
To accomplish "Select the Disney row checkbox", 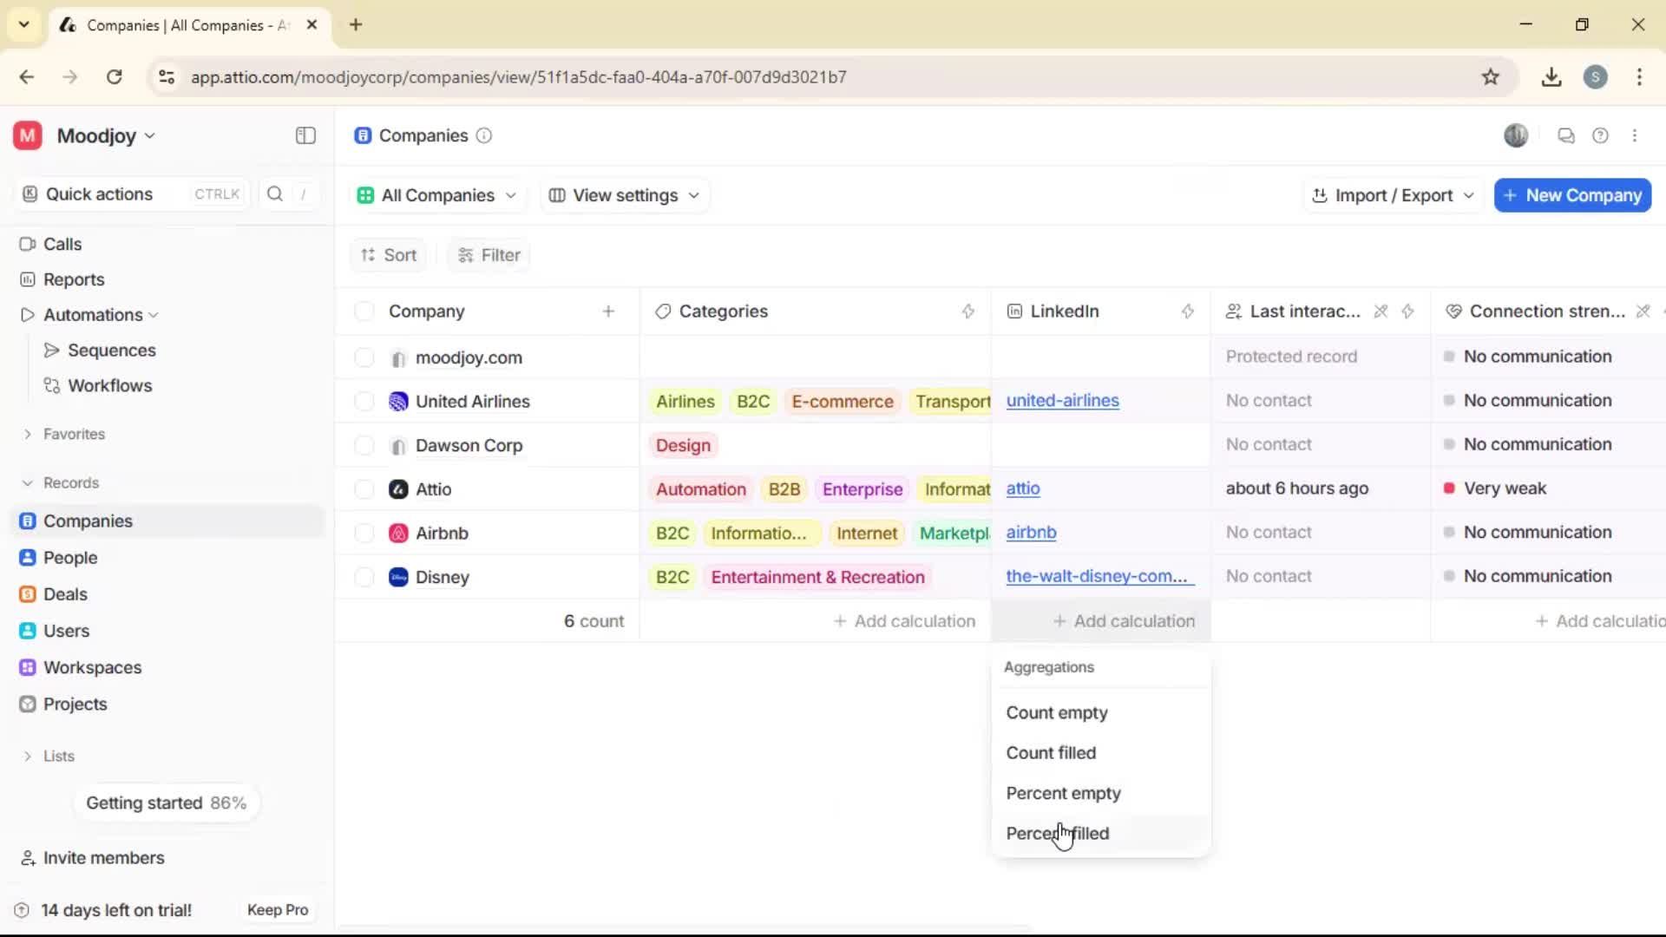I will [x=364, y=577].
